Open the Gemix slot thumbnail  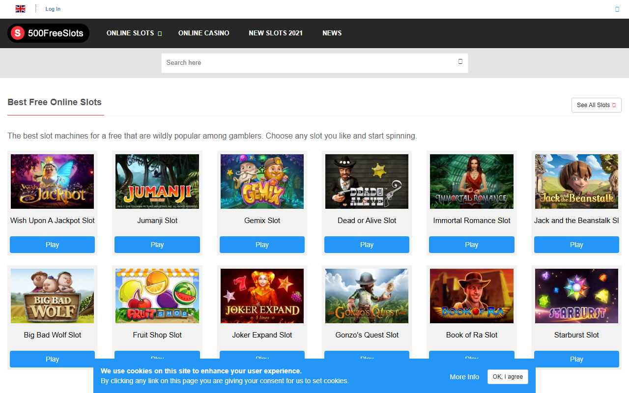262,181
